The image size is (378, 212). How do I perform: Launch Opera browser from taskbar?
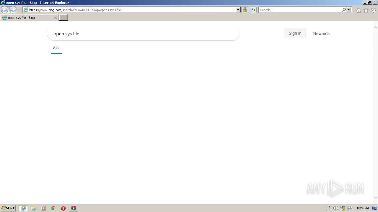click(x=63, y=208)
